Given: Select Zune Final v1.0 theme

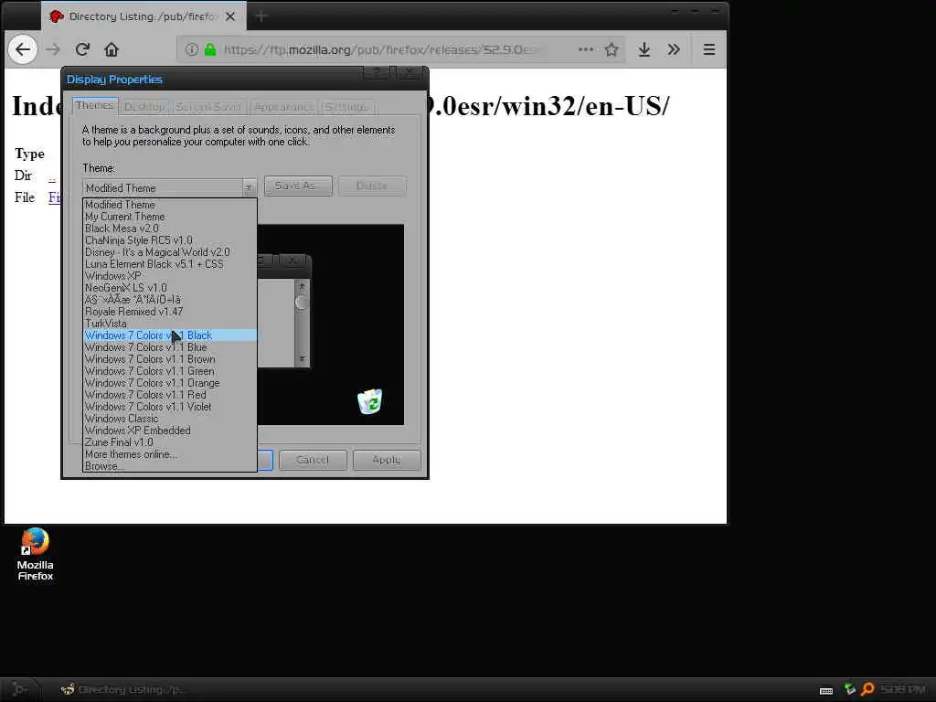Looking at the screenshot, I should [170, 442].
